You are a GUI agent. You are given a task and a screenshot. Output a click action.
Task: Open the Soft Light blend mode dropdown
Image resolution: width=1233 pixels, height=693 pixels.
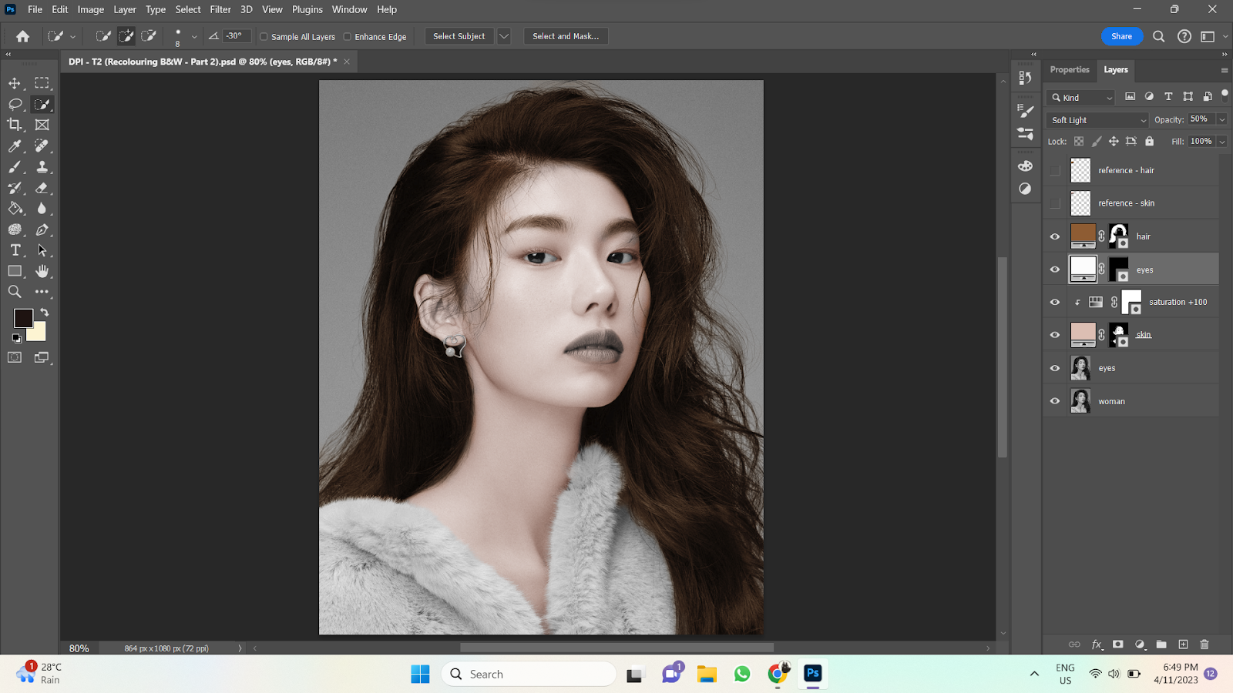(1097, 120)
